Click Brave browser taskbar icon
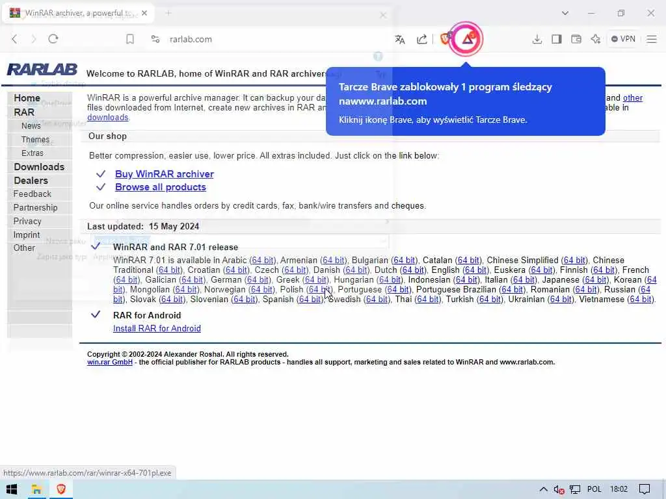The height and width of the screenshot is (499, 666). pos(61,489)
